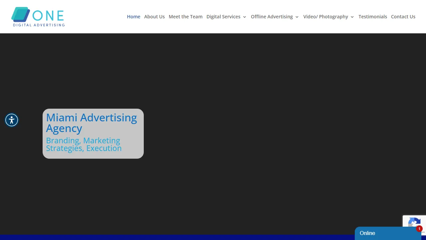Click the Miami Advertising Agency heading
The height and width of the screenshot is (240, 426).
(92, 123)
